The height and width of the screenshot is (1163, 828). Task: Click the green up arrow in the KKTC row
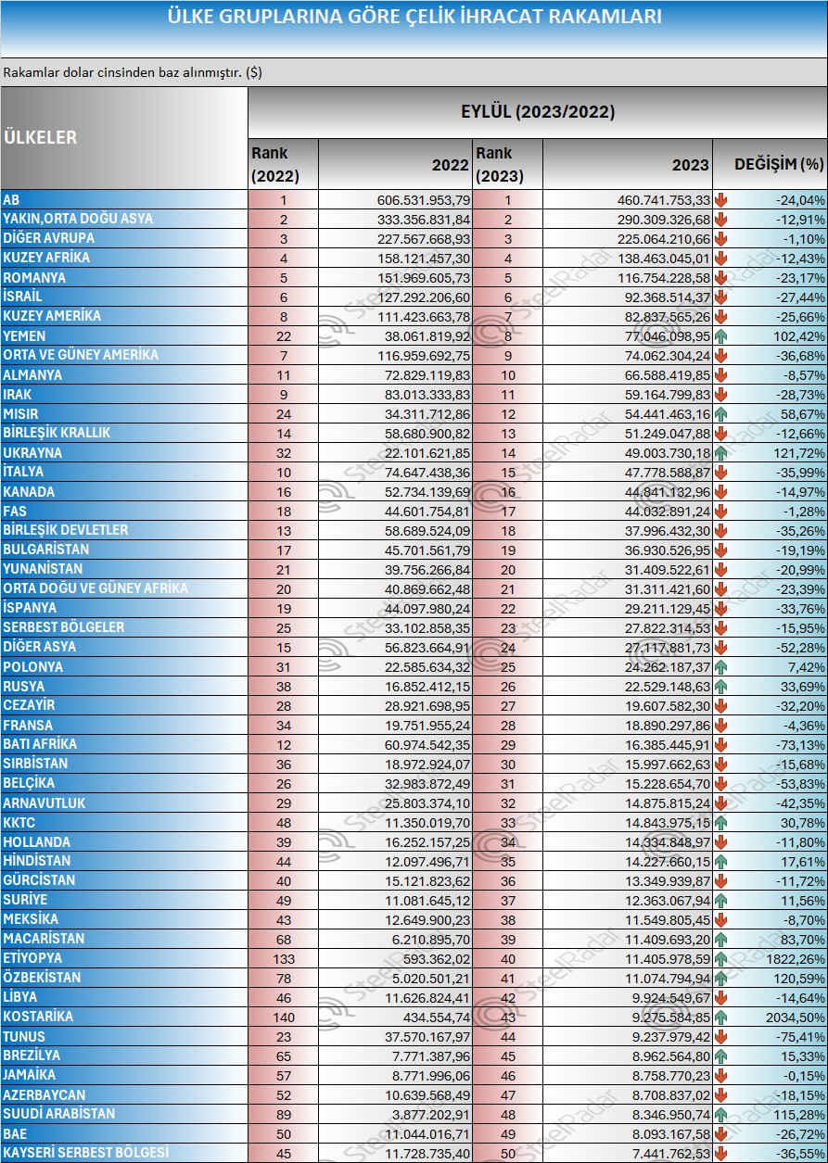pyautogui.click(x=721, y=822)
